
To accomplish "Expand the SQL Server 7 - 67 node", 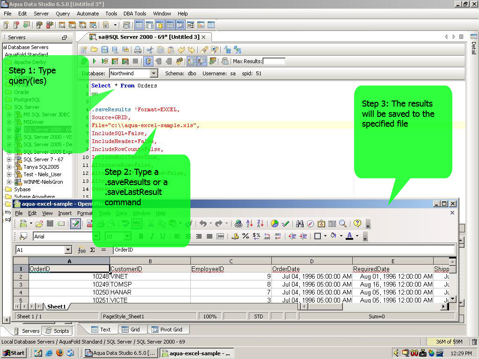I will 9,160.
